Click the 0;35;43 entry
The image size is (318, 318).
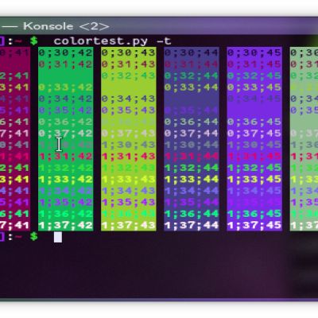pyautogui.click(x=129, y=111)
